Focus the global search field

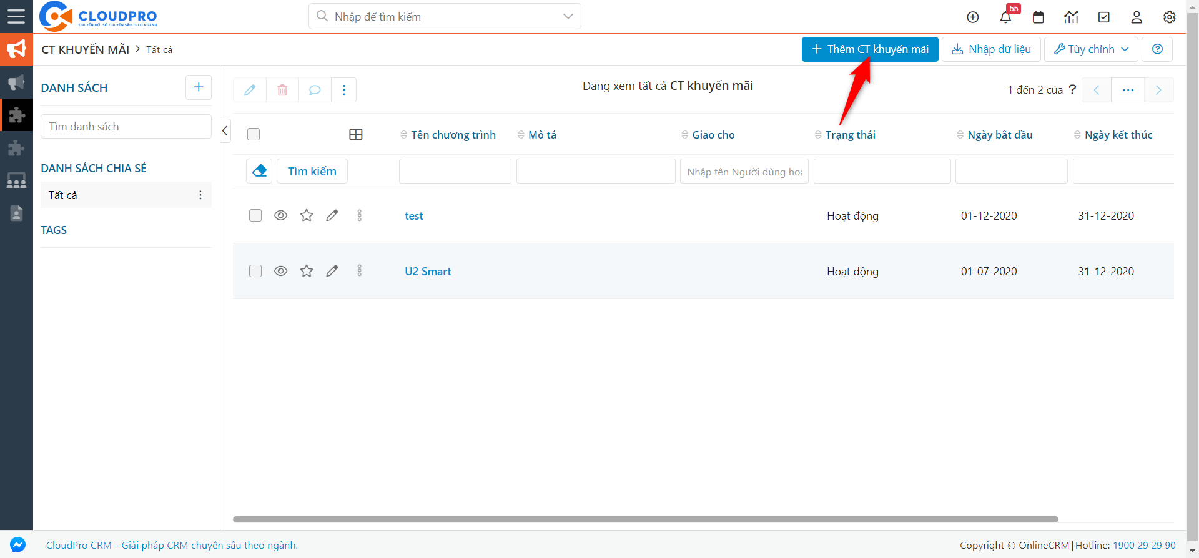coord(445,16)
